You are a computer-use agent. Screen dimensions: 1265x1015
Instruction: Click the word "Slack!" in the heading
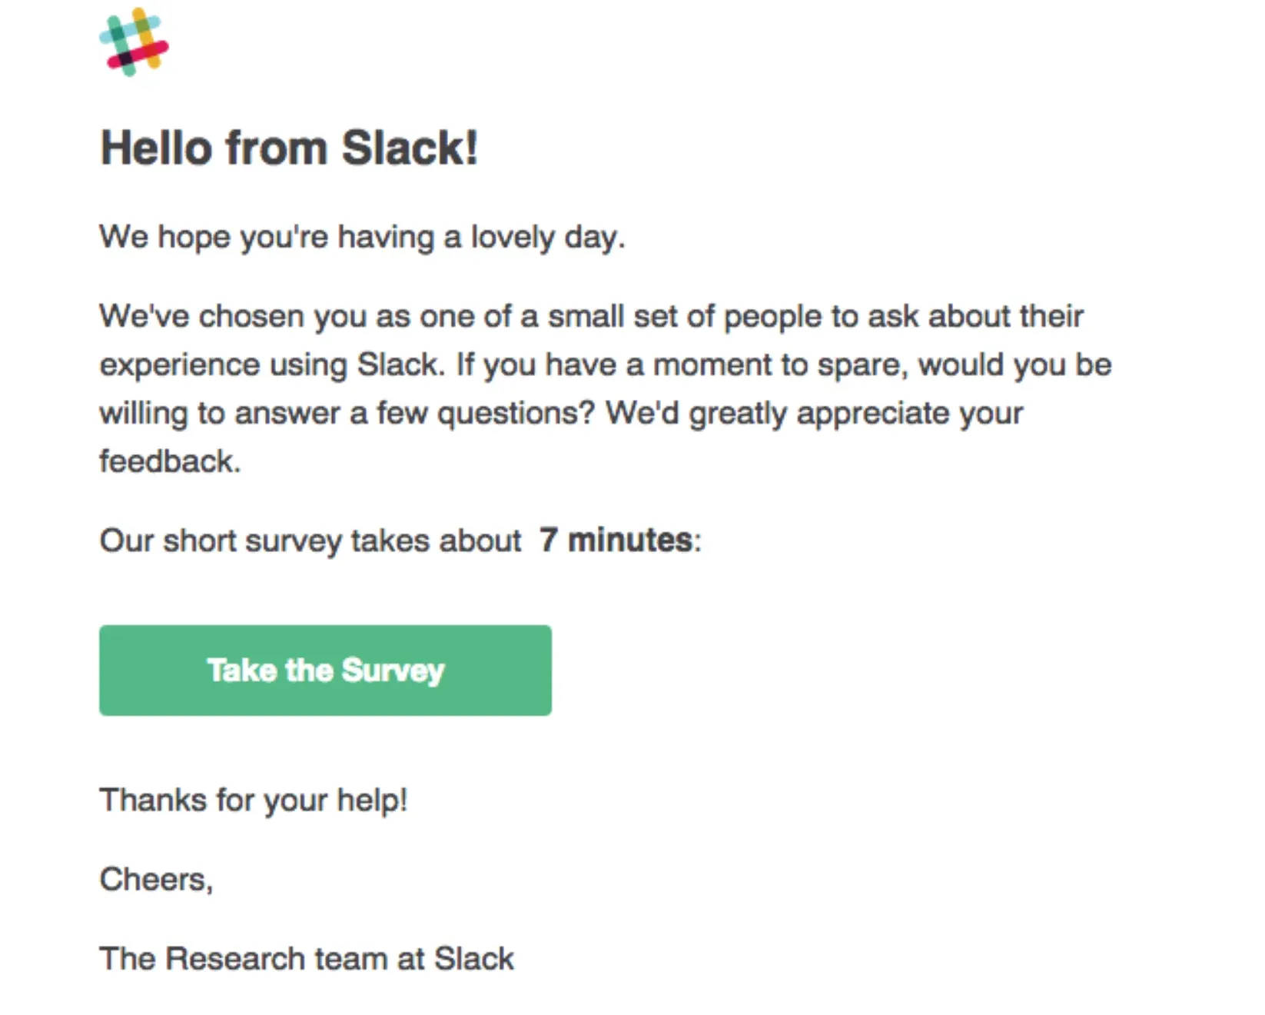point(410,147)
